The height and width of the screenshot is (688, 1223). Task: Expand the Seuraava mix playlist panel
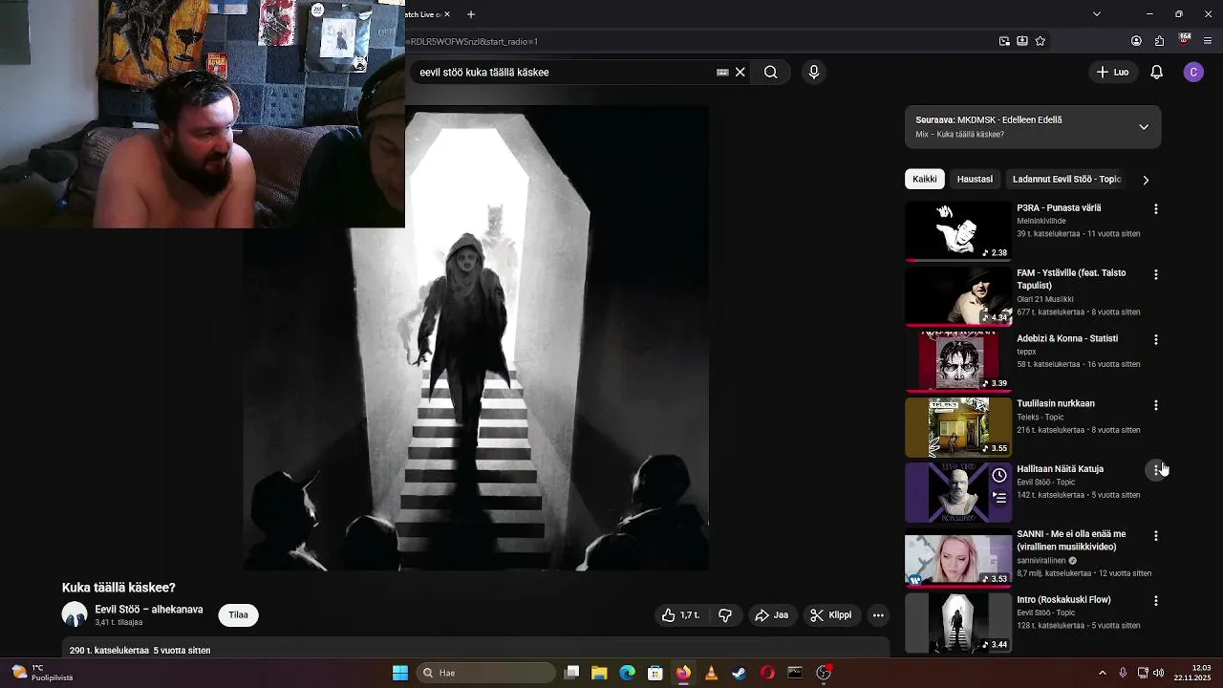coord(1144,127)
